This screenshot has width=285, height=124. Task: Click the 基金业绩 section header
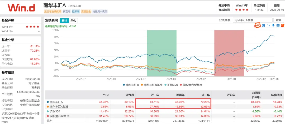coord(8,40)
